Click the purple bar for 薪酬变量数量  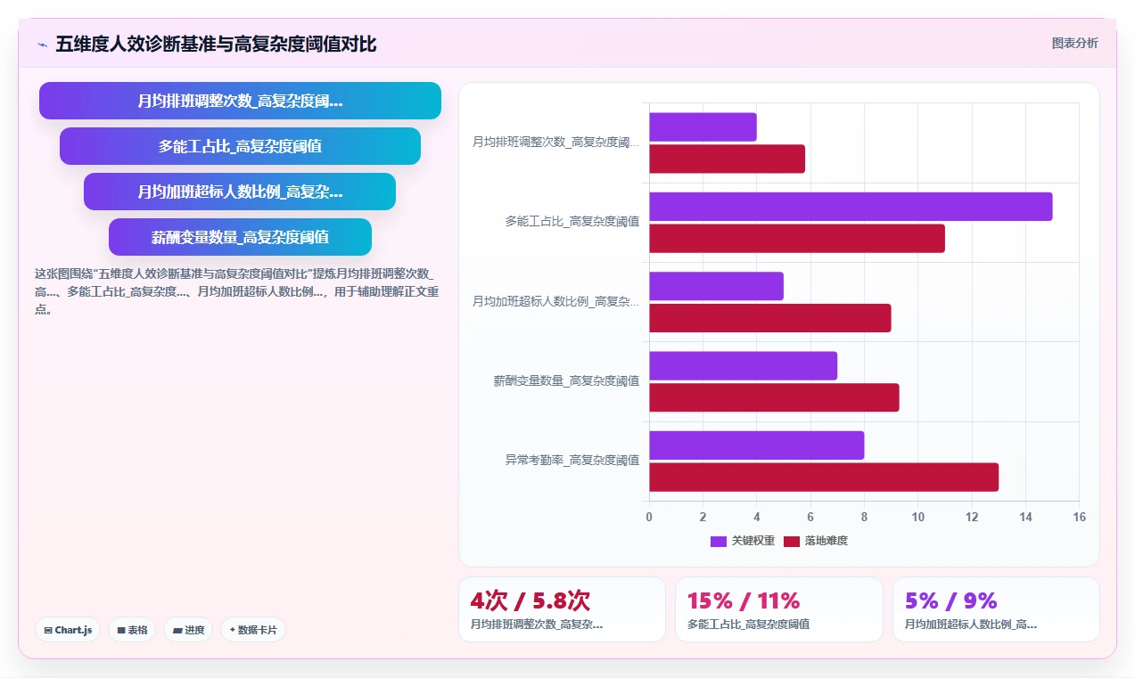(x=743, y=365)
